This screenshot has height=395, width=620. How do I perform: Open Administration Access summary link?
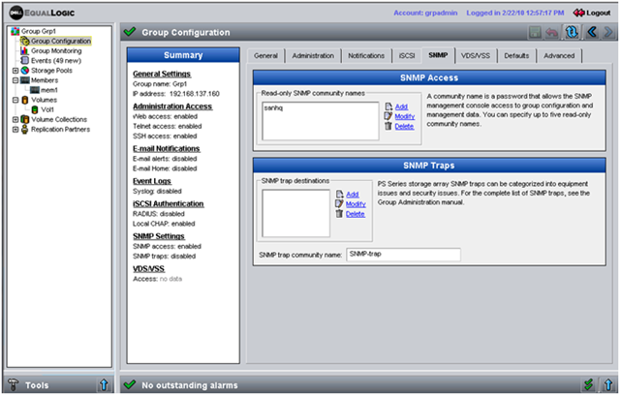(172, 106)
